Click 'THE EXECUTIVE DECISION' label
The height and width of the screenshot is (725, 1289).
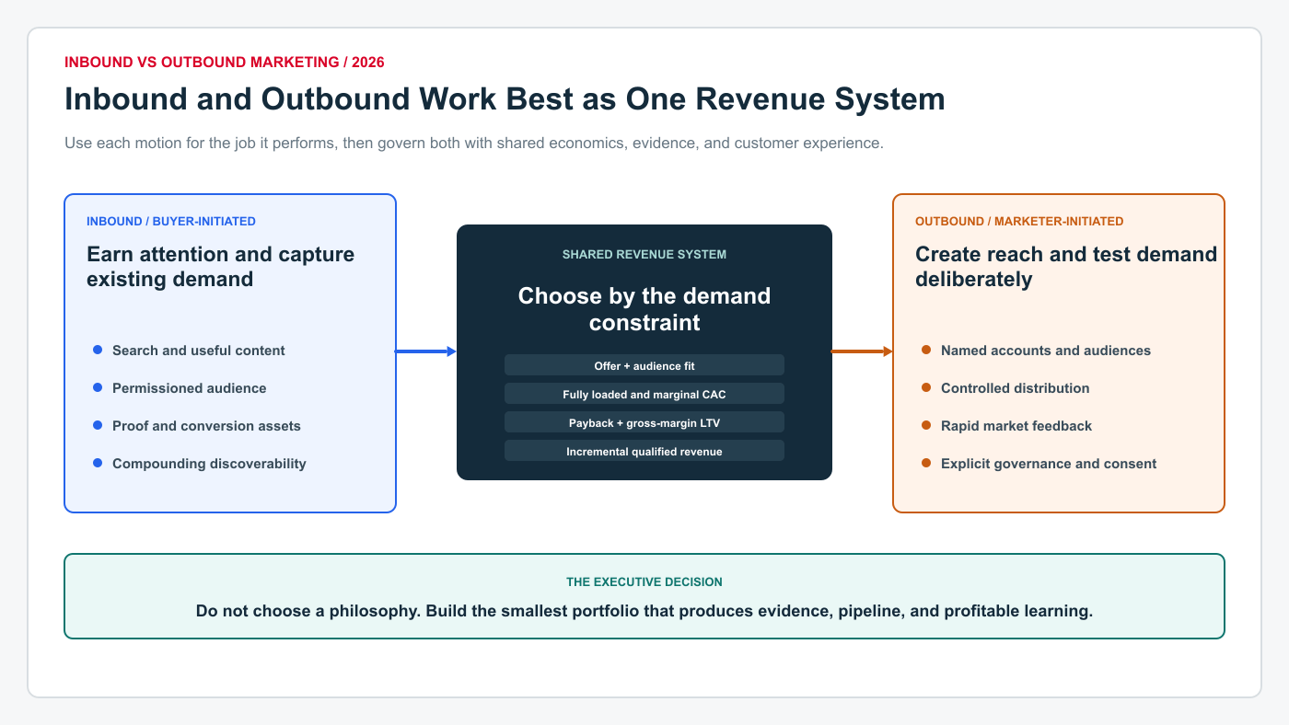644,582
